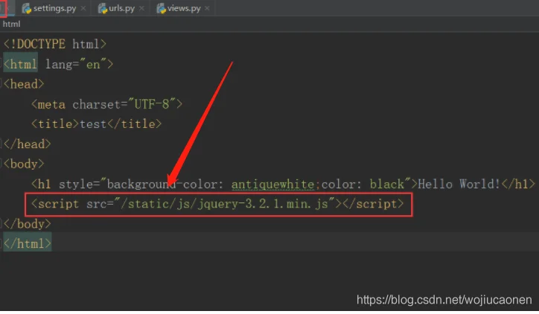Collapse the opening html tag fold marker
The height and width of the screenshot is (314, 539).
tap(1, 64)
